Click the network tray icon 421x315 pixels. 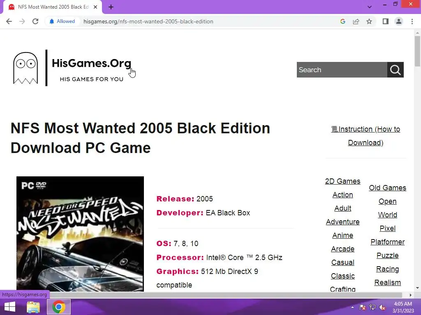(372, 307)
